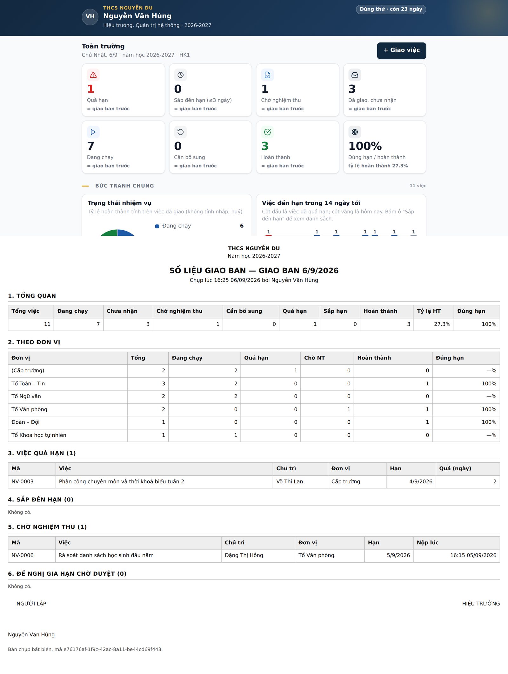Viewport: 508px width, 674px height.
Task: Click the clock icon on Sắp đến hạn card
Action: click(180, 75)
